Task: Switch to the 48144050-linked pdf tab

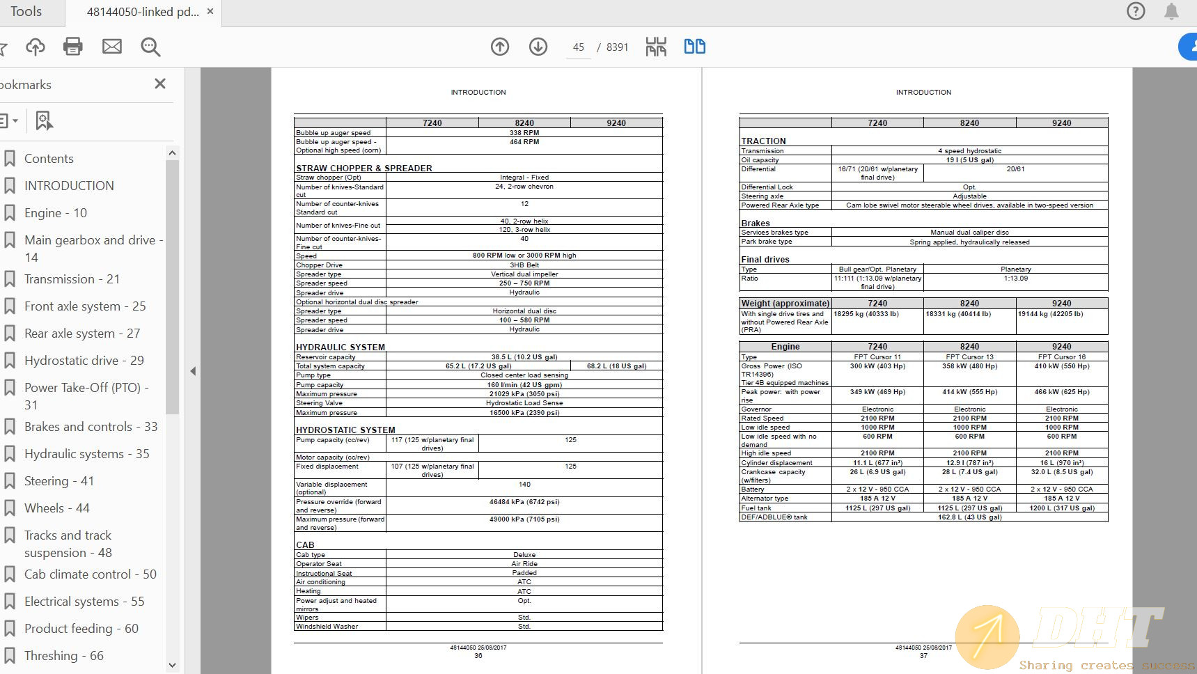Action: point(142,12)
